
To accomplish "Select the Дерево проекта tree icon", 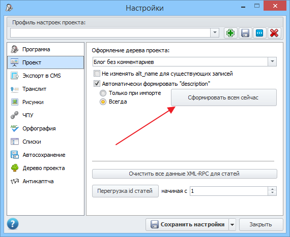I will coord(15,168).
